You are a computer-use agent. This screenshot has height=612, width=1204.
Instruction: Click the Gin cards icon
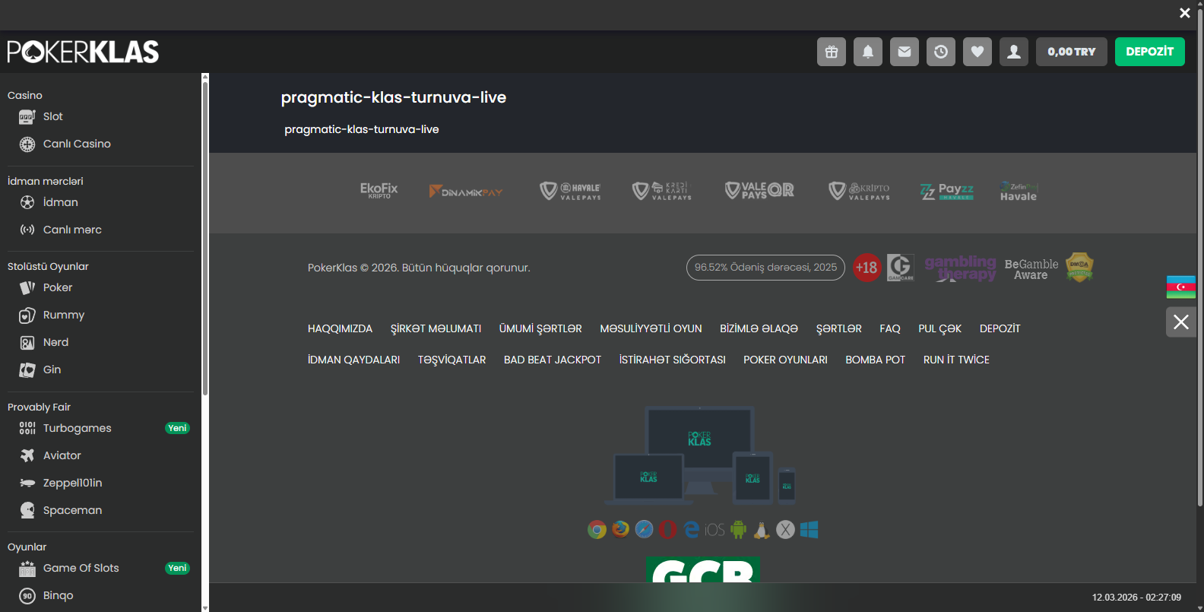[27, 370]
